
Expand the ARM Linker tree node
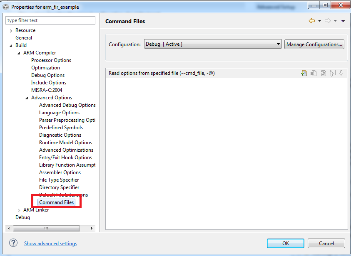pos(19,210)
